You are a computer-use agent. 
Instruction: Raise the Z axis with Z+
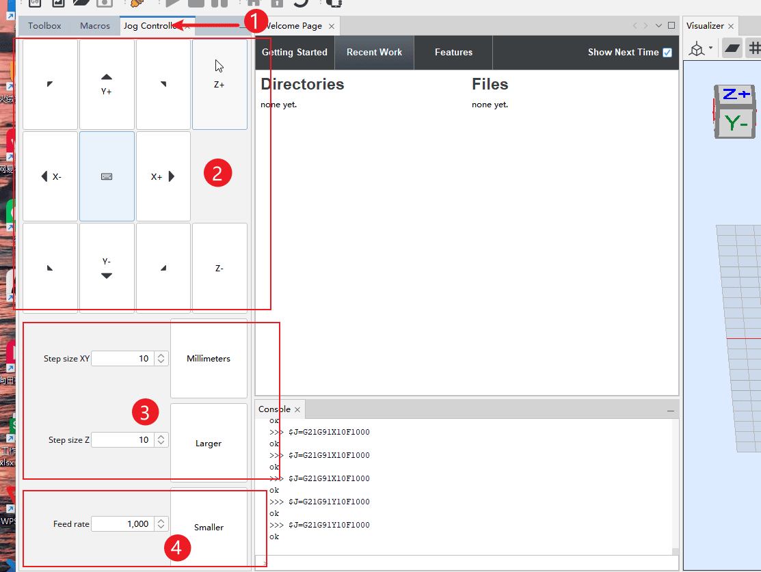tap(219, 84)
